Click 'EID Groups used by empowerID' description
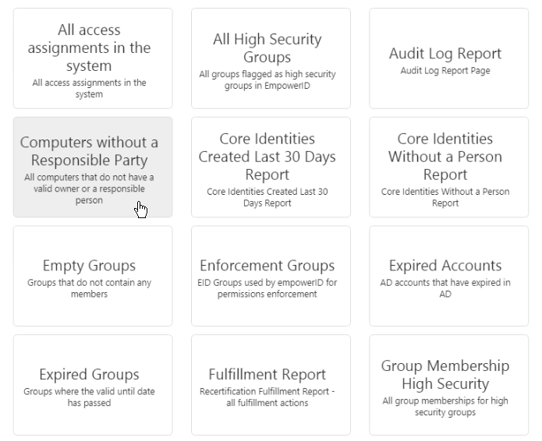 click(267, 288)
